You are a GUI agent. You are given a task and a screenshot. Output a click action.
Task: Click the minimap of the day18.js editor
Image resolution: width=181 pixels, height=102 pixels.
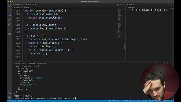[120, 24]
